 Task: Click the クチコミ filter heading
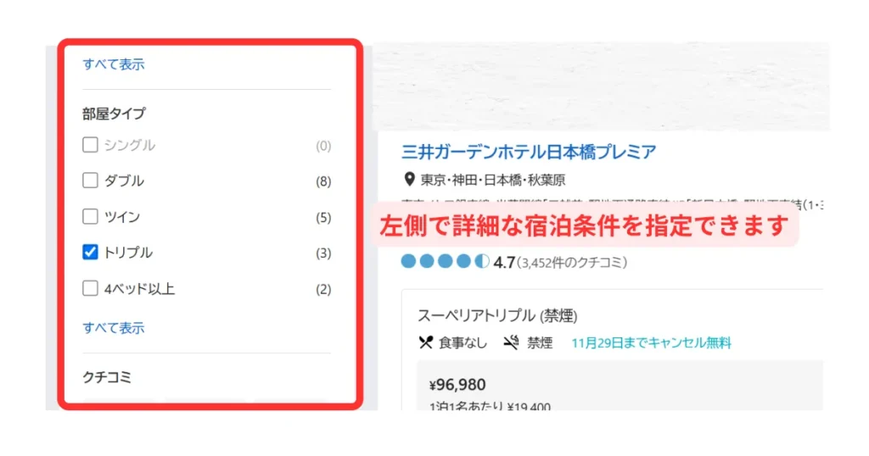(x=107, y=377)
